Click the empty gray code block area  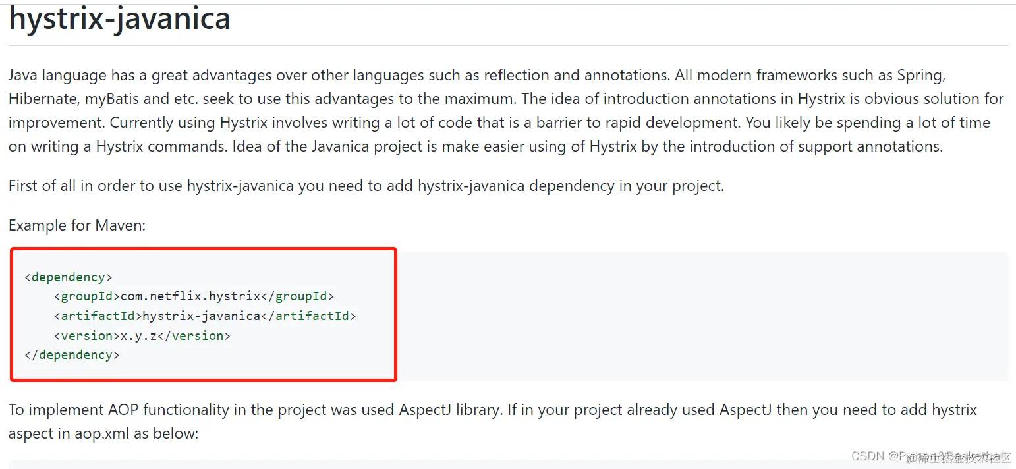pyautogui.click(x=702, y=316)
